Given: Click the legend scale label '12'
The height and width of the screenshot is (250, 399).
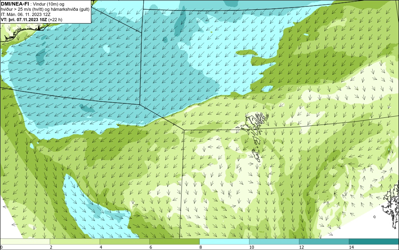Looking at the screenshot, I should 301,247.
